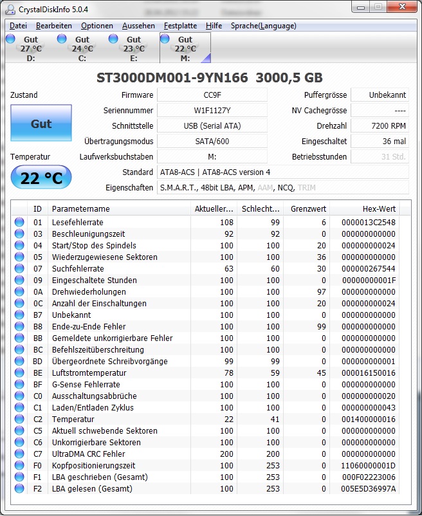
Task: Select drive M: tab showing 22 °C
Action: 185,48
